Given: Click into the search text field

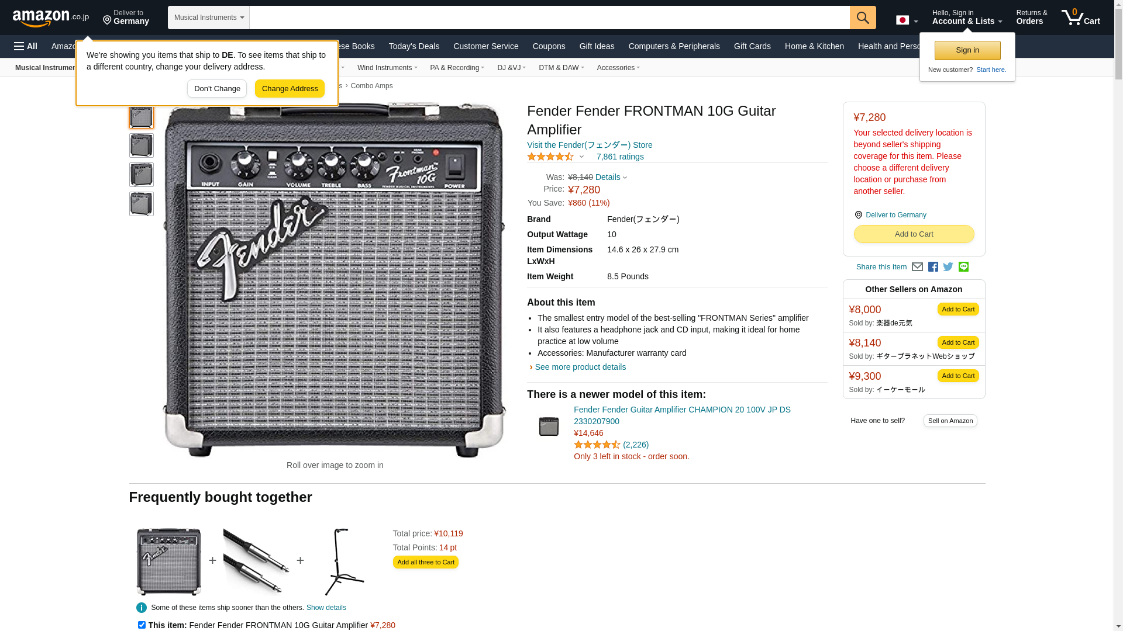Looking at the screenshot, I should point(549,18).
